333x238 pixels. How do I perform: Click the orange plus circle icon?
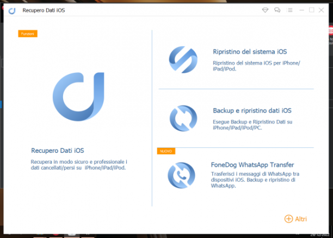pos(288,218)
